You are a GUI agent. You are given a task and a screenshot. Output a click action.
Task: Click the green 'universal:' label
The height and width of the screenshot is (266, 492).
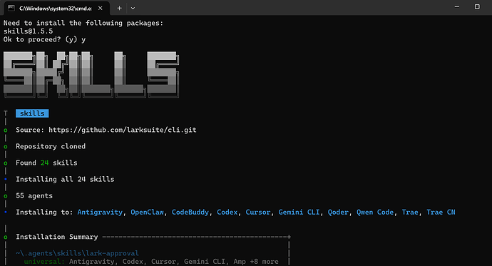click(x=44, y=262)
